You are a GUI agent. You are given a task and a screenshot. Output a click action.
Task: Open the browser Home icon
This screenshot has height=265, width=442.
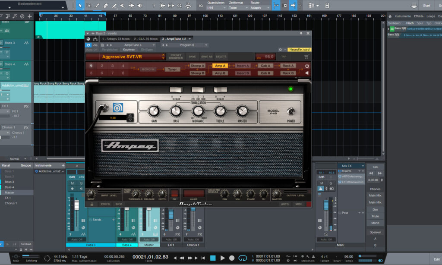pos(390,16)
